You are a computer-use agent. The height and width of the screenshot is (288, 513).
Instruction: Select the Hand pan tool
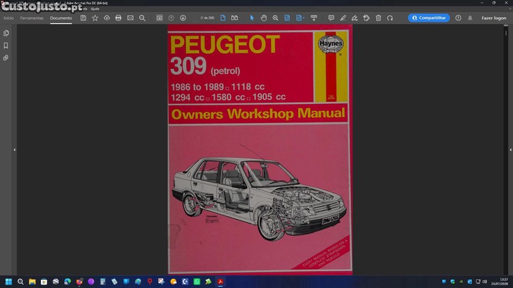point(264,18)
